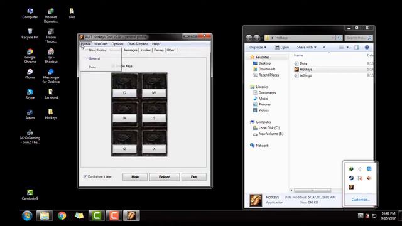Open the red Camtasia recorder taskbar button

(x=114, y=216)
